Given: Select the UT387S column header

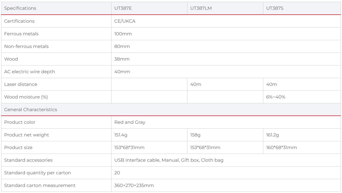Looking at the screenshot, I should click(x=274, y=8).
